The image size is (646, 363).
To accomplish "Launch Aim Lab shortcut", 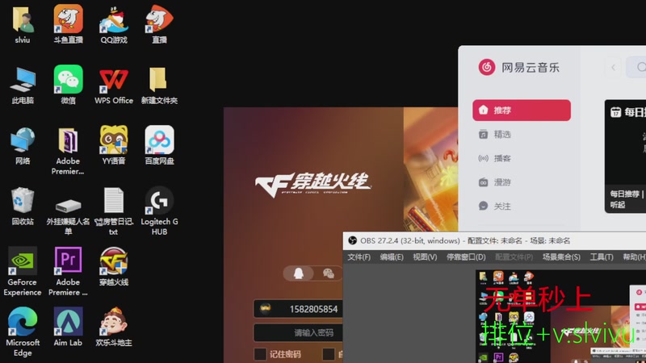I will coord(69,321).
